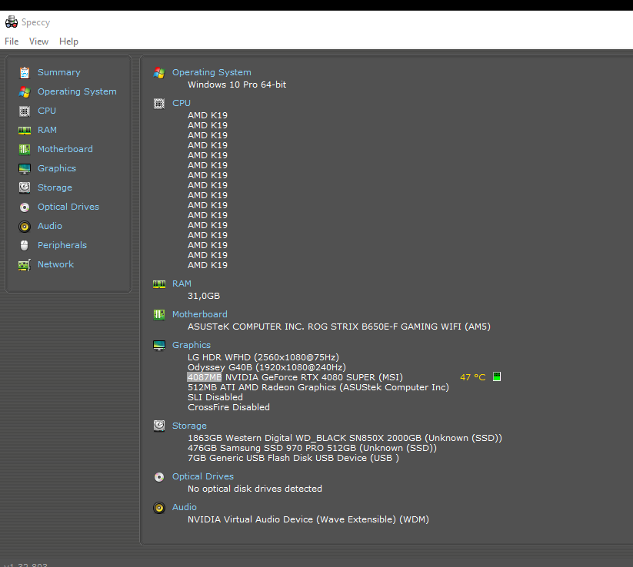This screenshot has height=567, width=633.
Task: Click the 31,0GB RAM value
Action: coord(204,296)
